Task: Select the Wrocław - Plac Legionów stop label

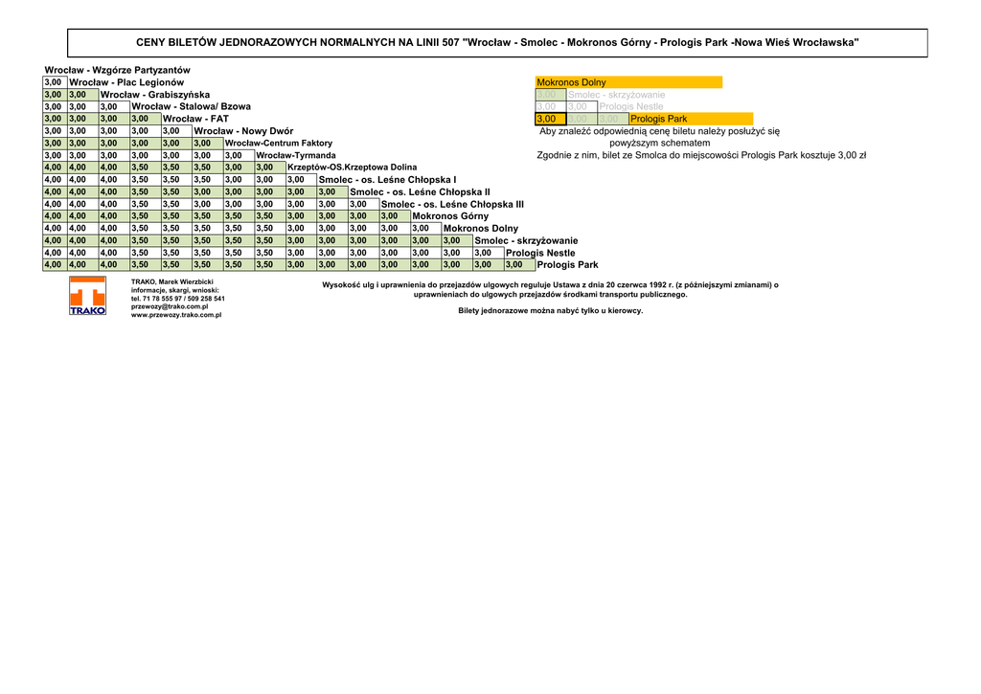Action: (126, 82)
